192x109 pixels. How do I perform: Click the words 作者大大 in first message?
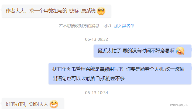tap(15, 11)
